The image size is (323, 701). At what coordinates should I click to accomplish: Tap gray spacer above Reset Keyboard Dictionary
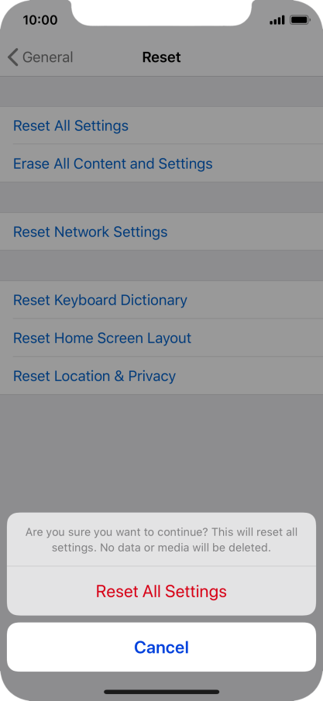tap(161, 266)
